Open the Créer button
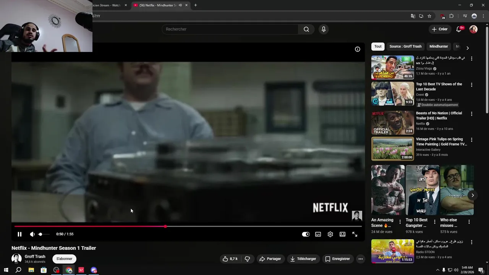 point(439,29)
